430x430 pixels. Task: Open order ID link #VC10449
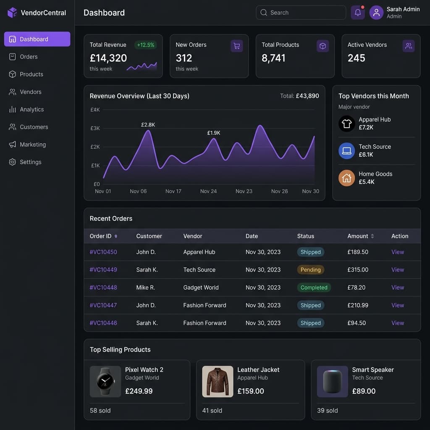[x=103, y=270]
